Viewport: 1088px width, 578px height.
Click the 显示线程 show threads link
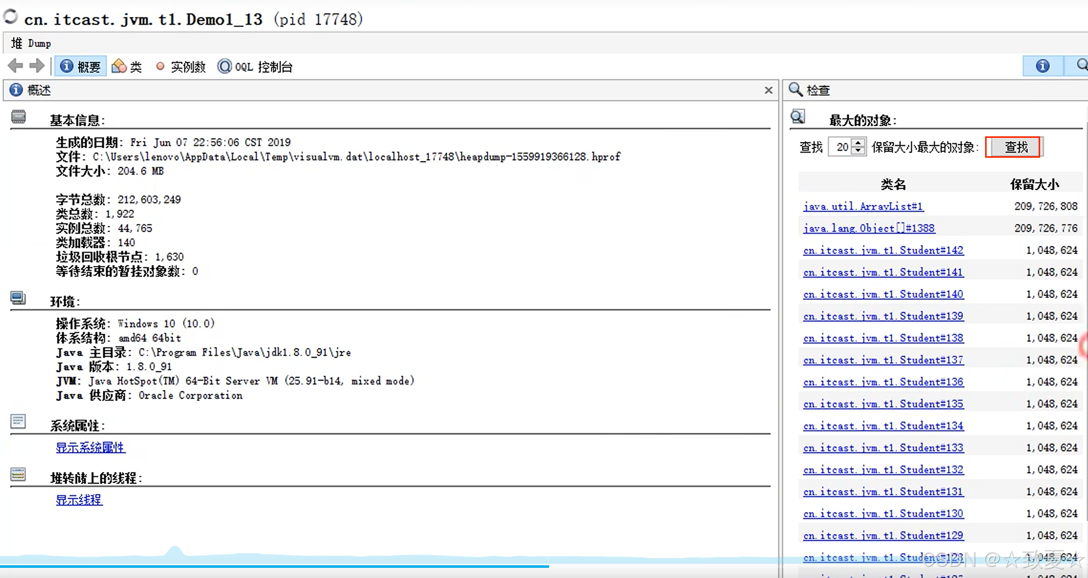(79, 500)
